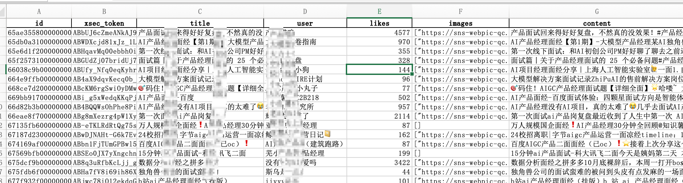
Task: Select column B header
Action: coord(104,12)
